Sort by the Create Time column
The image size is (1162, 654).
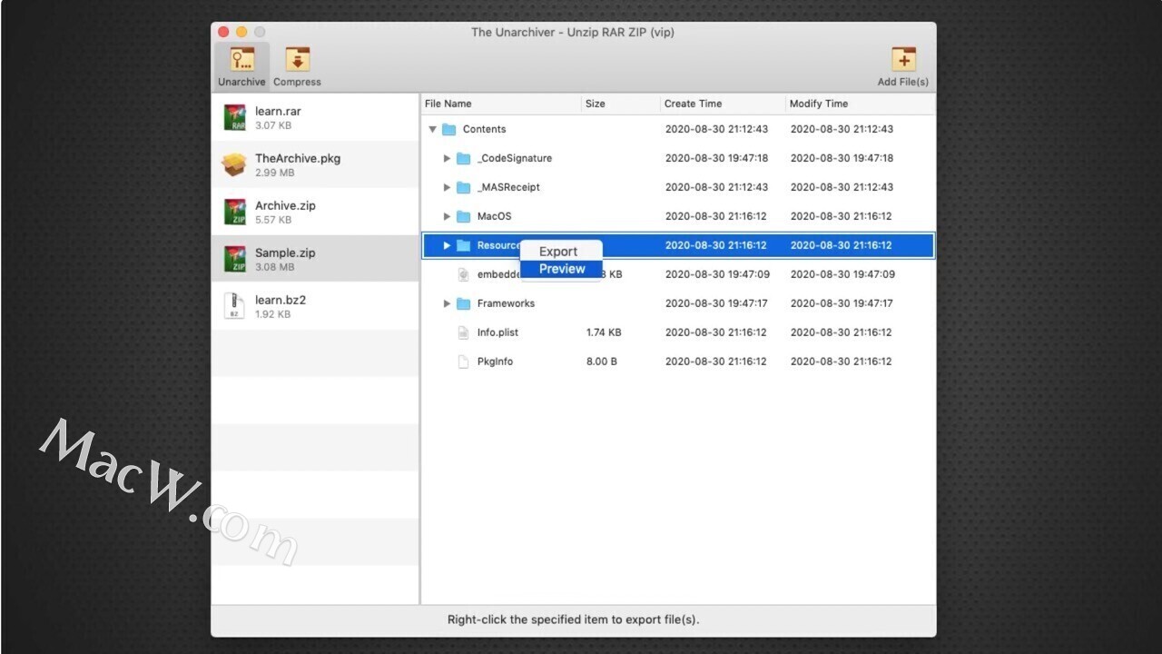click(x=723, y=104)
